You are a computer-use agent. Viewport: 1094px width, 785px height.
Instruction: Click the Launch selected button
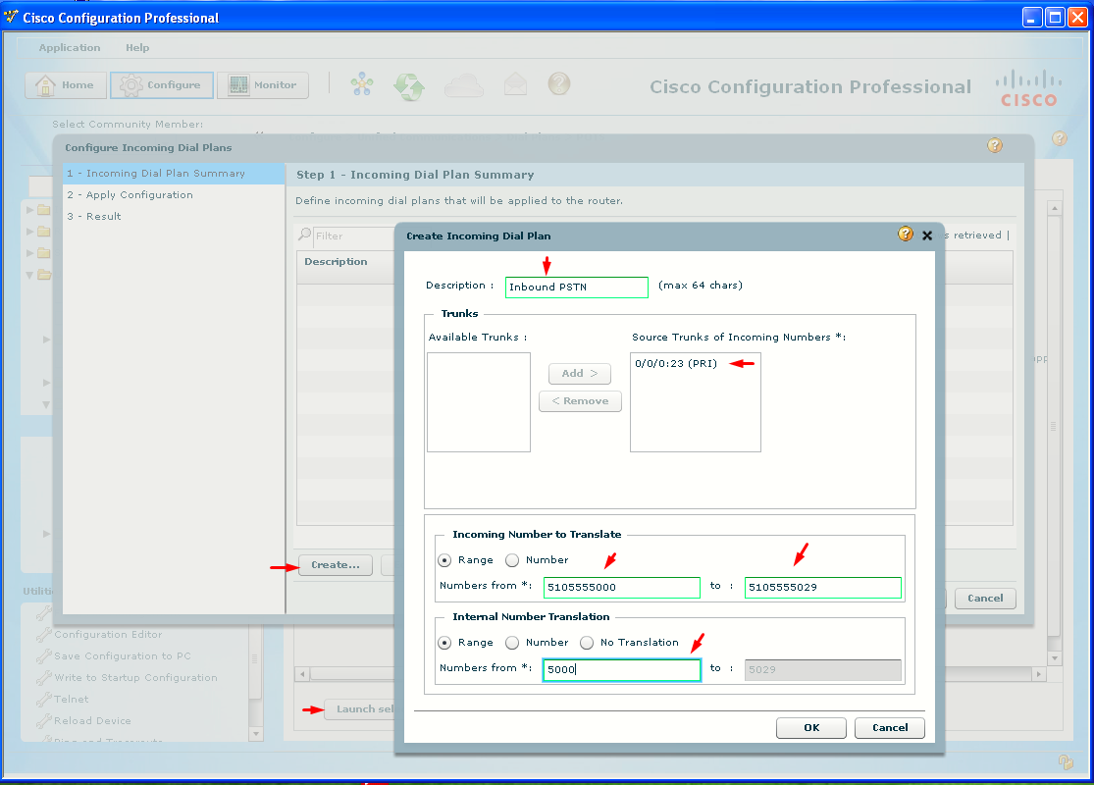(x=361, y=708)
